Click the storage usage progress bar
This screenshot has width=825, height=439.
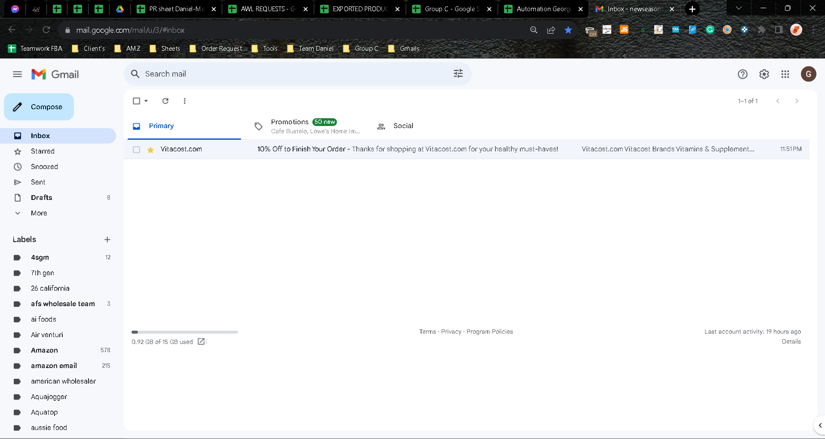pyautogui.click(x=185, y=332)
